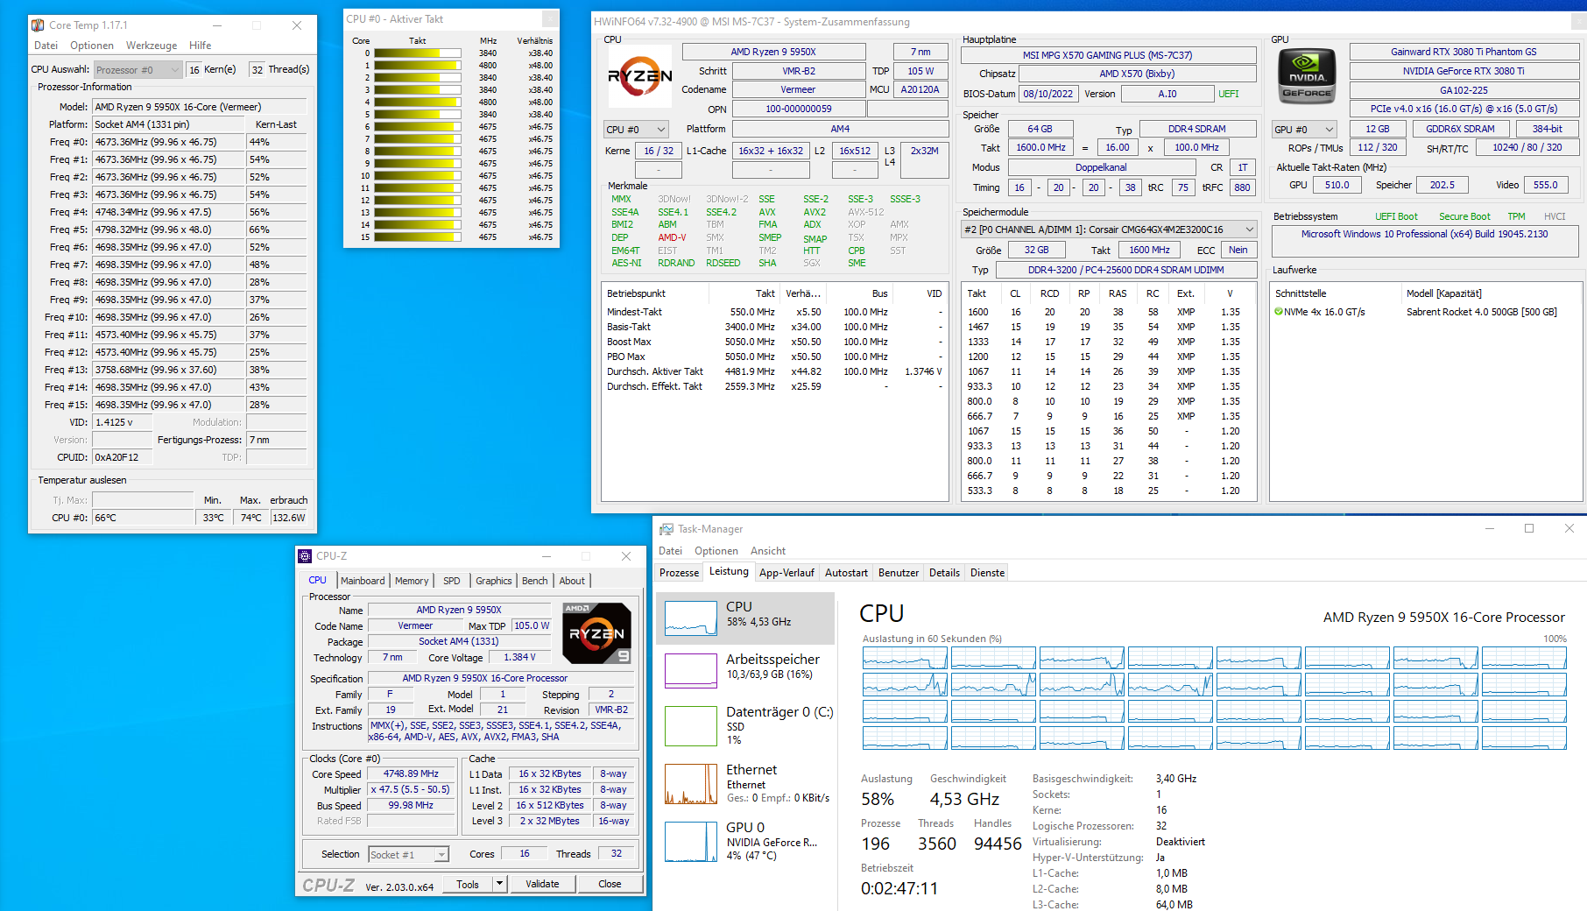
Task: Click the Ryzen logo in HWiNFO summary
Action: tap(640, 77)
